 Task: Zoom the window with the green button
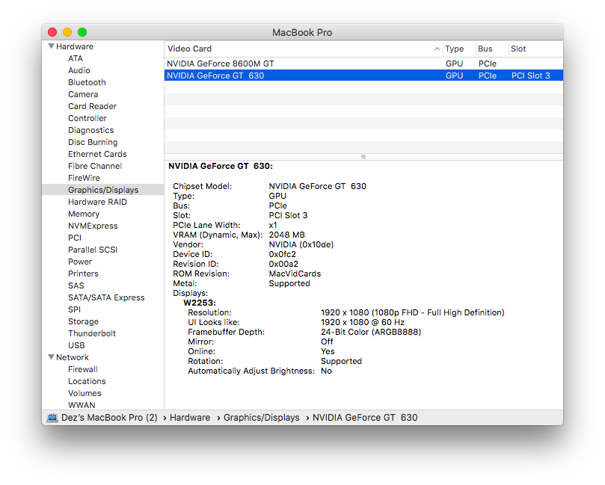pyautogui.click(x=82, y=32)
